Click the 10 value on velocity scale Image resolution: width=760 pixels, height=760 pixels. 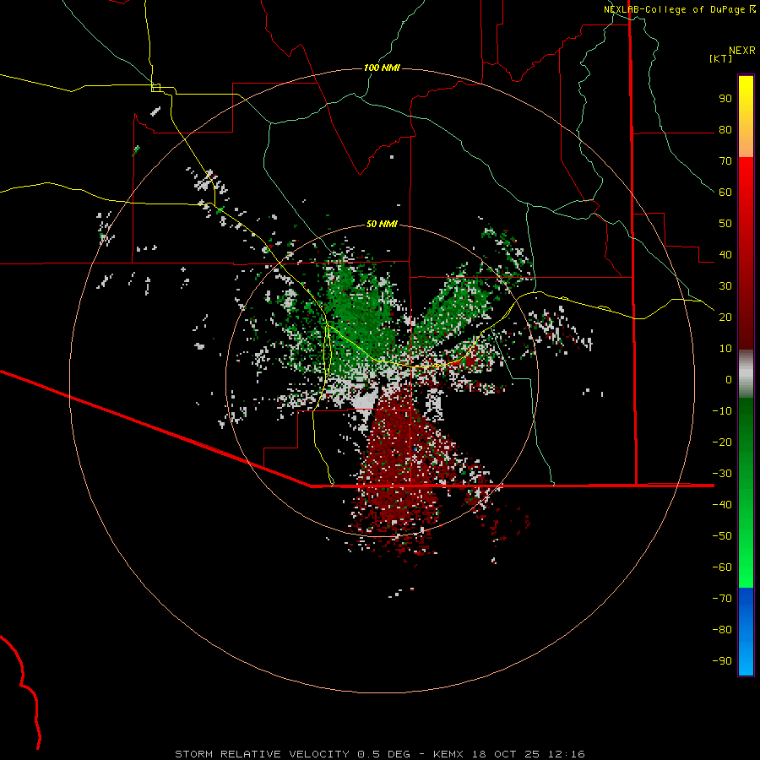(725, 349)
